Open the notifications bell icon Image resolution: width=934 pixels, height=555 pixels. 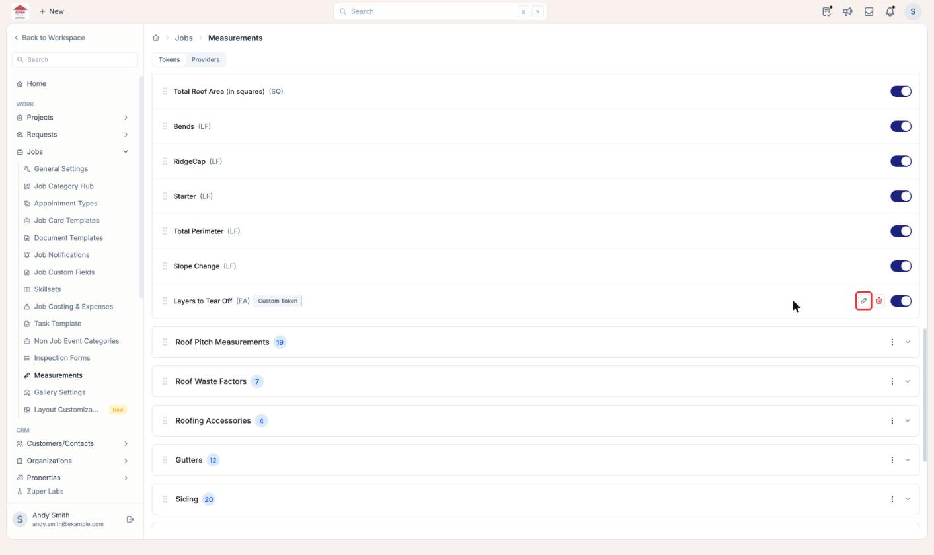tap(890, 11)
